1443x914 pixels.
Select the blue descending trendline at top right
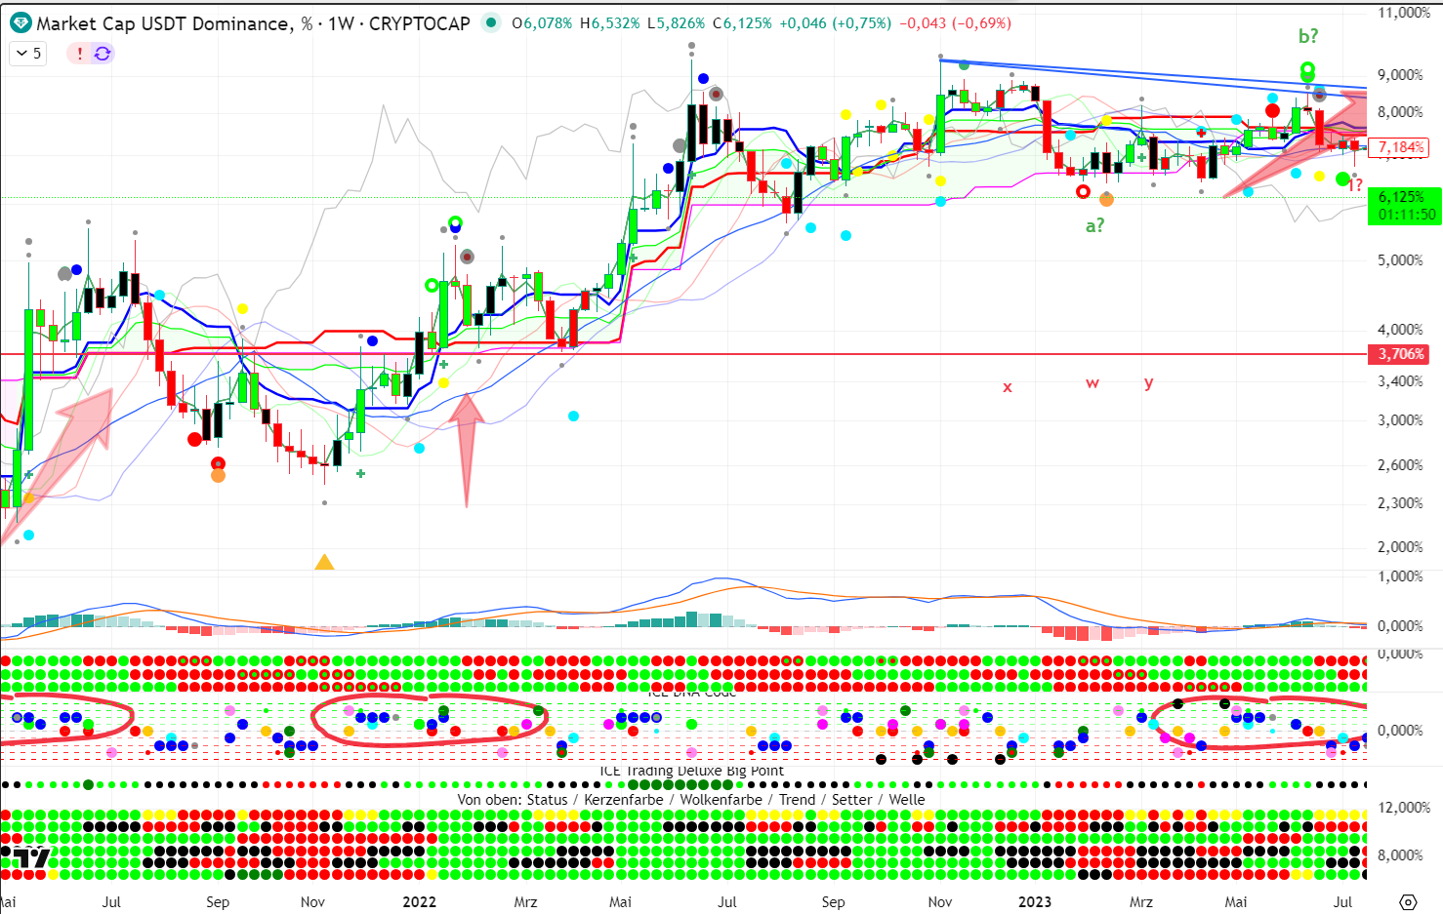click(1152, 74)
